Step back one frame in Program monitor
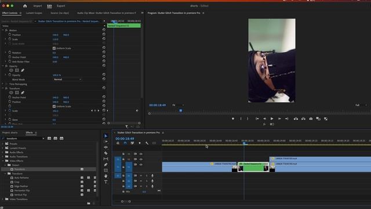371x209 pixels. pos(264,118)
